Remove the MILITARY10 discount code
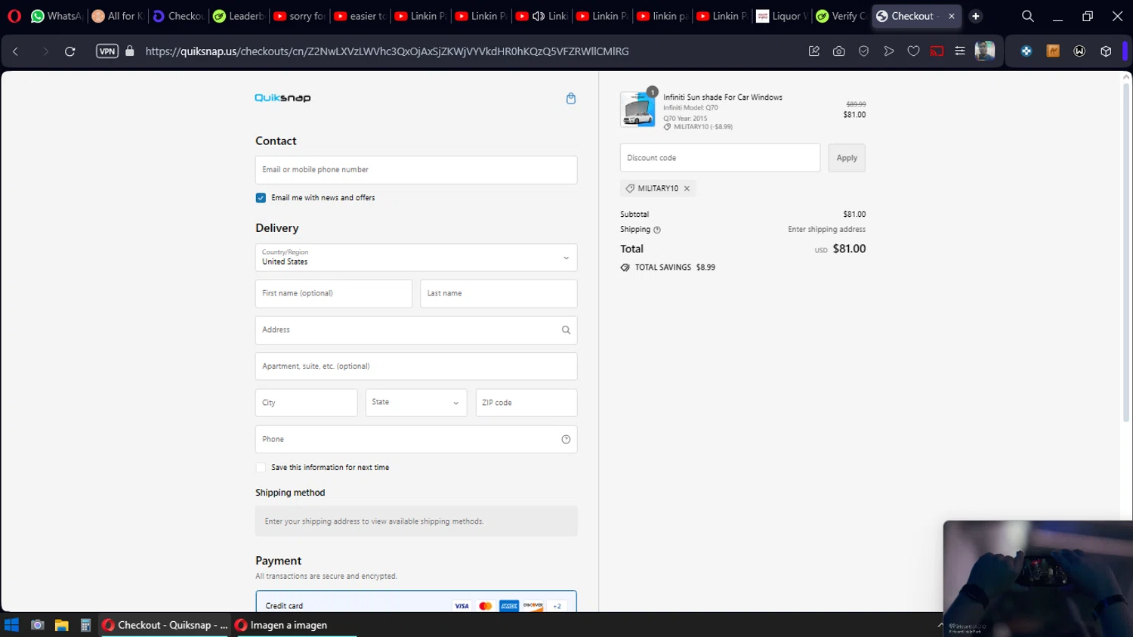 687,189
